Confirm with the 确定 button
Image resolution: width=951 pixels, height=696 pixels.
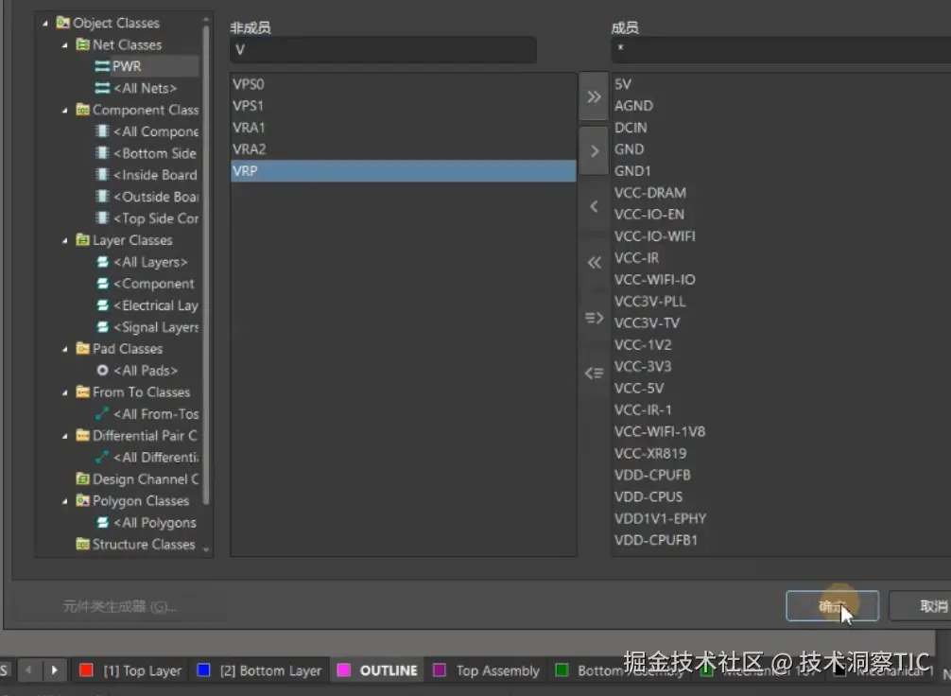(x=832, y=605)
